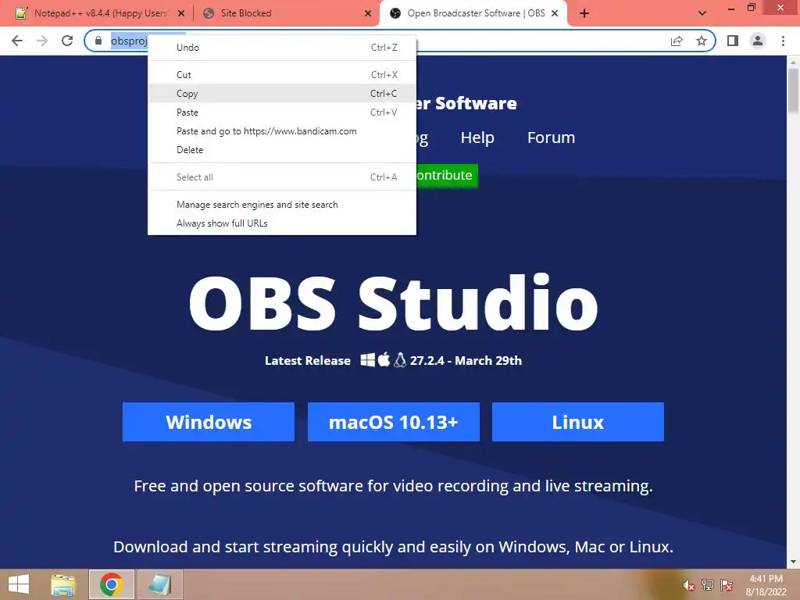Viewport: 800px width, 600px height.
Task: Share this page via share icon
Action: [677, 41]
